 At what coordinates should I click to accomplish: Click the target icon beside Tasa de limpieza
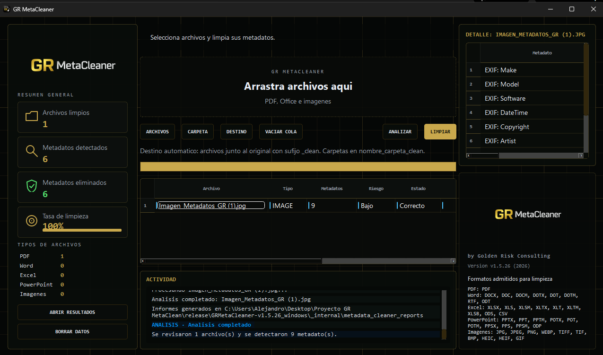(x=32, y=221)
